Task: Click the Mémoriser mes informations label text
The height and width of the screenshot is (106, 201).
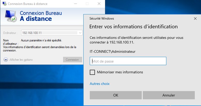Action: tap(120, 72)
